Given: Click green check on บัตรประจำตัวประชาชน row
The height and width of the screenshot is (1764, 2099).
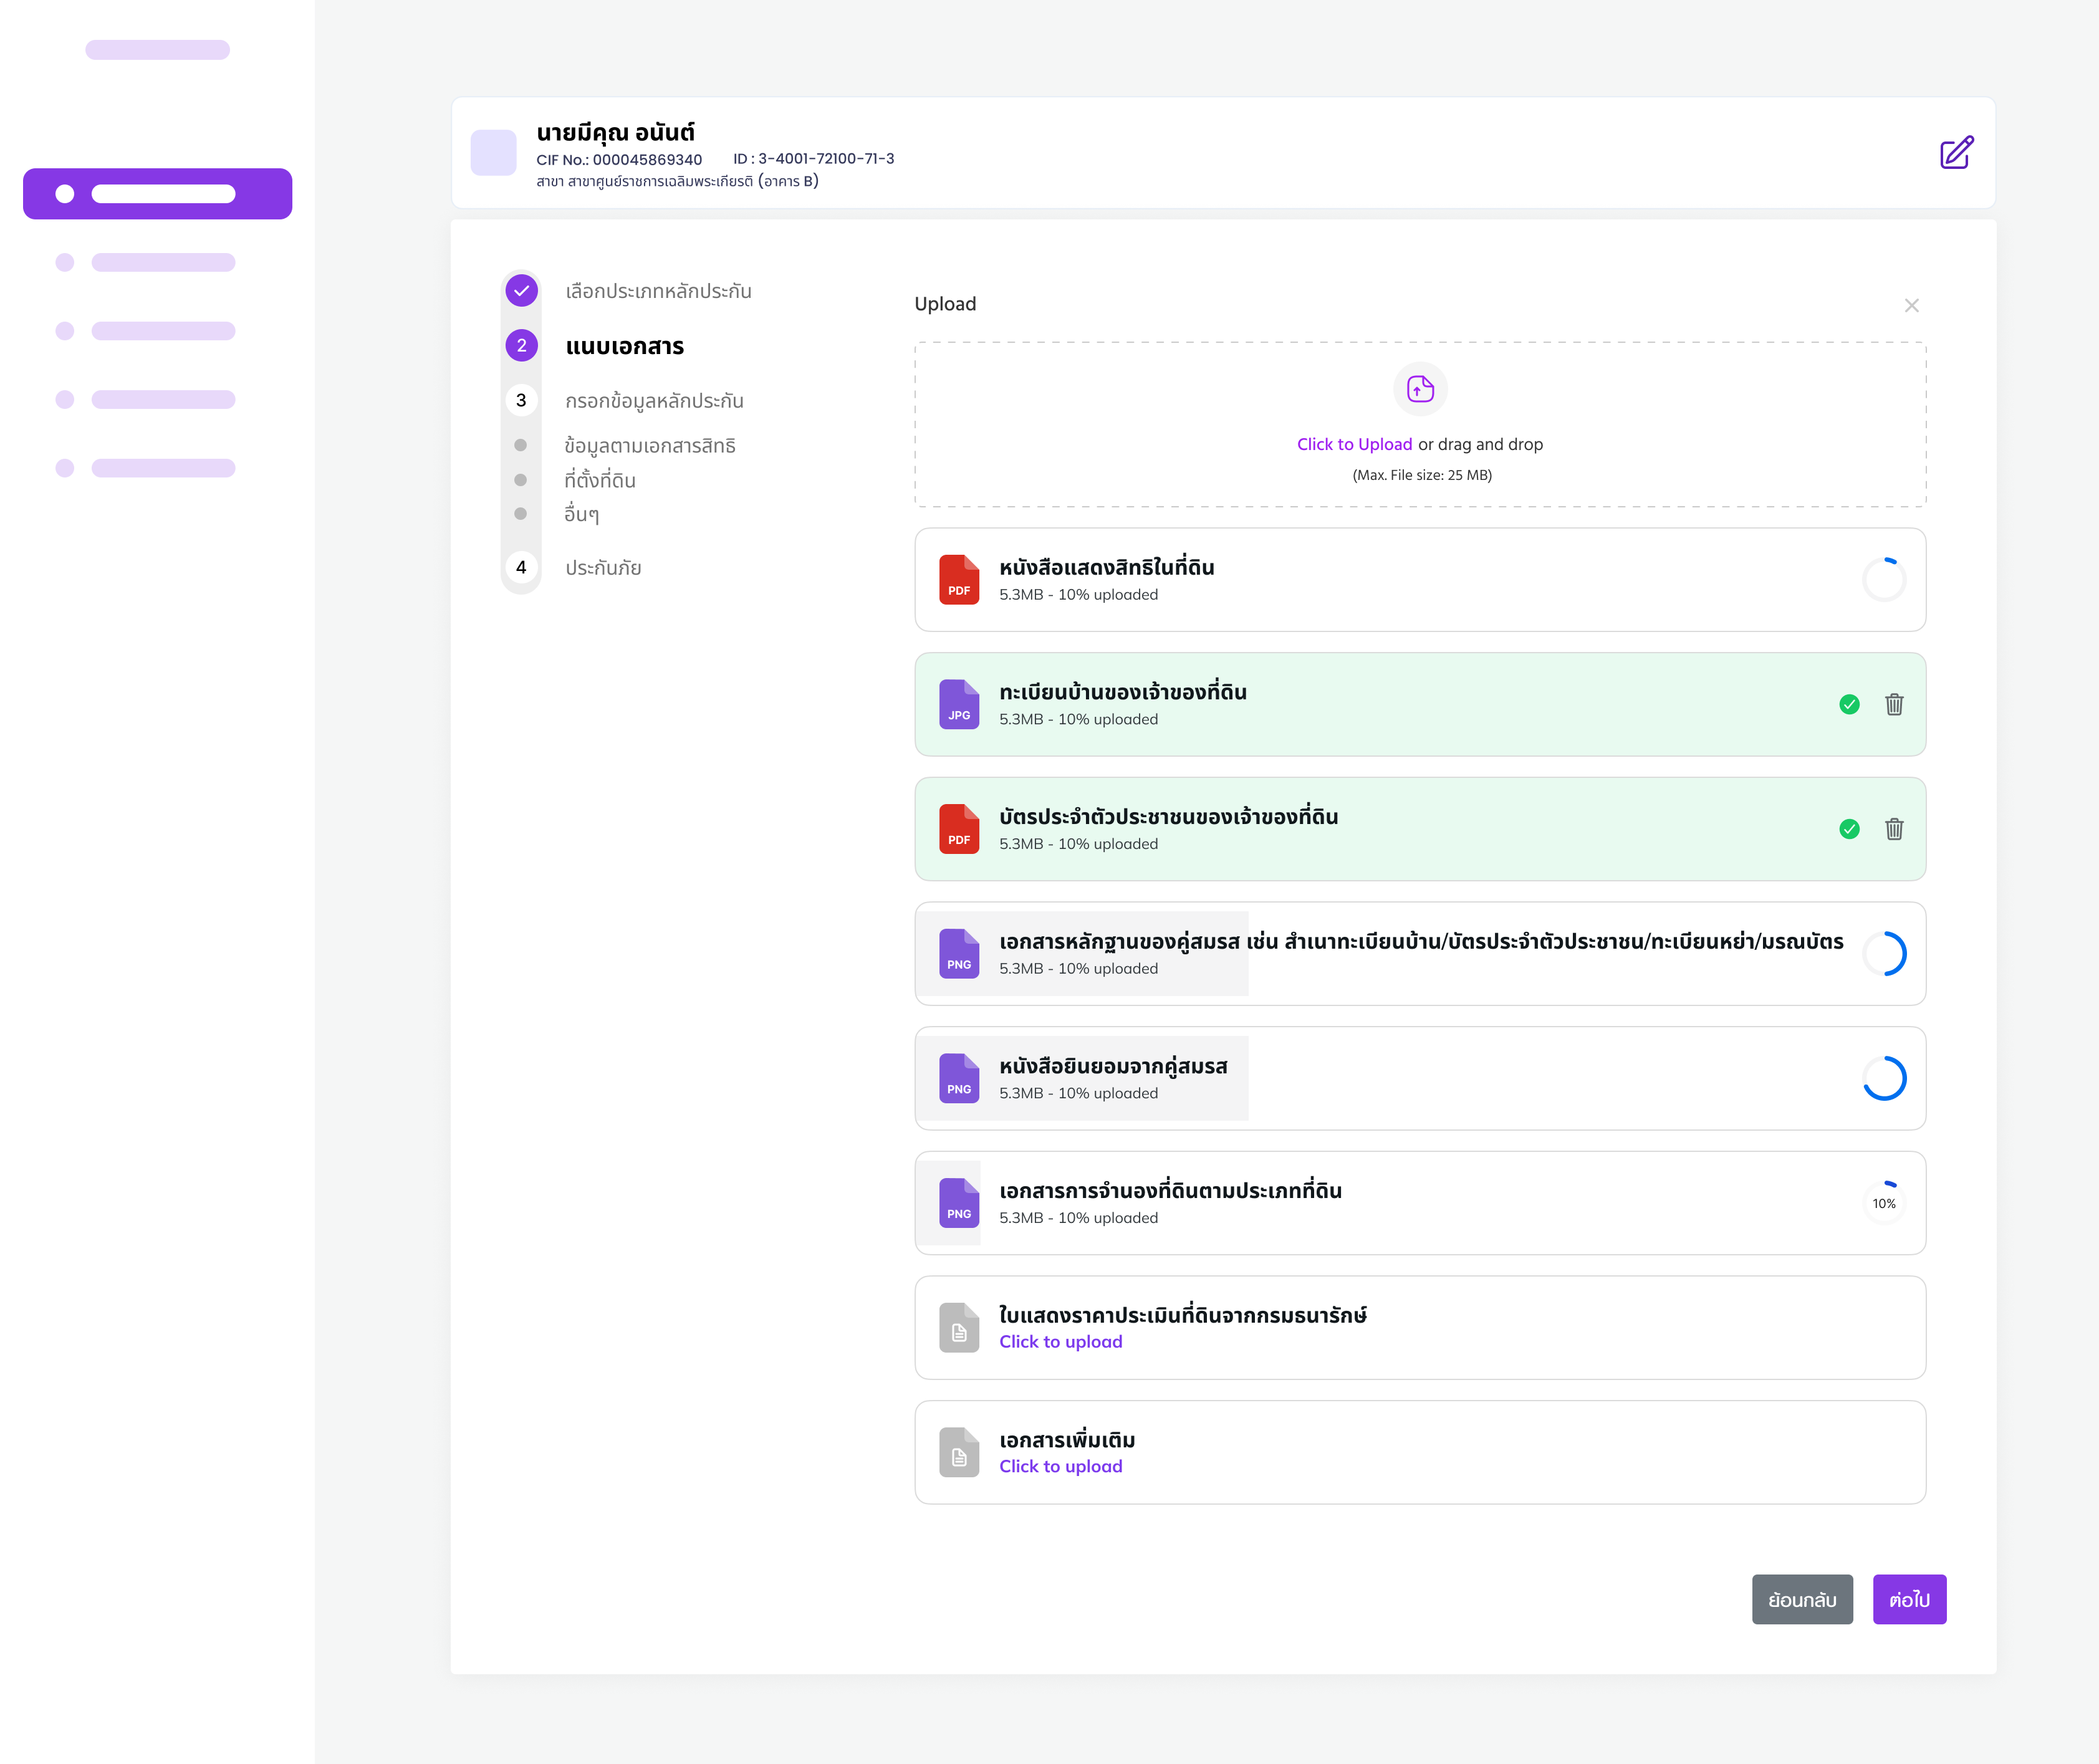Looking at the screenshot, I should pyautogui.click(x=1849, y=829).
